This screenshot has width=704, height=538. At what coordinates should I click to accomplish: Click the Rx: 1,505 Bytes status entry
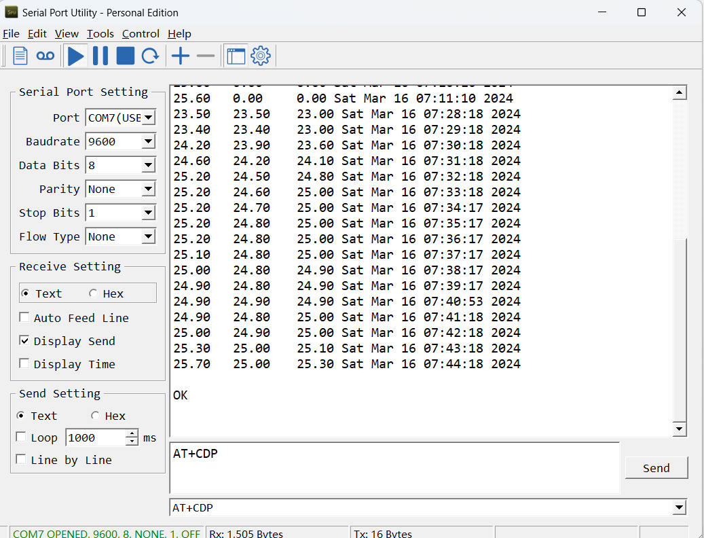[x=246, y=533]
